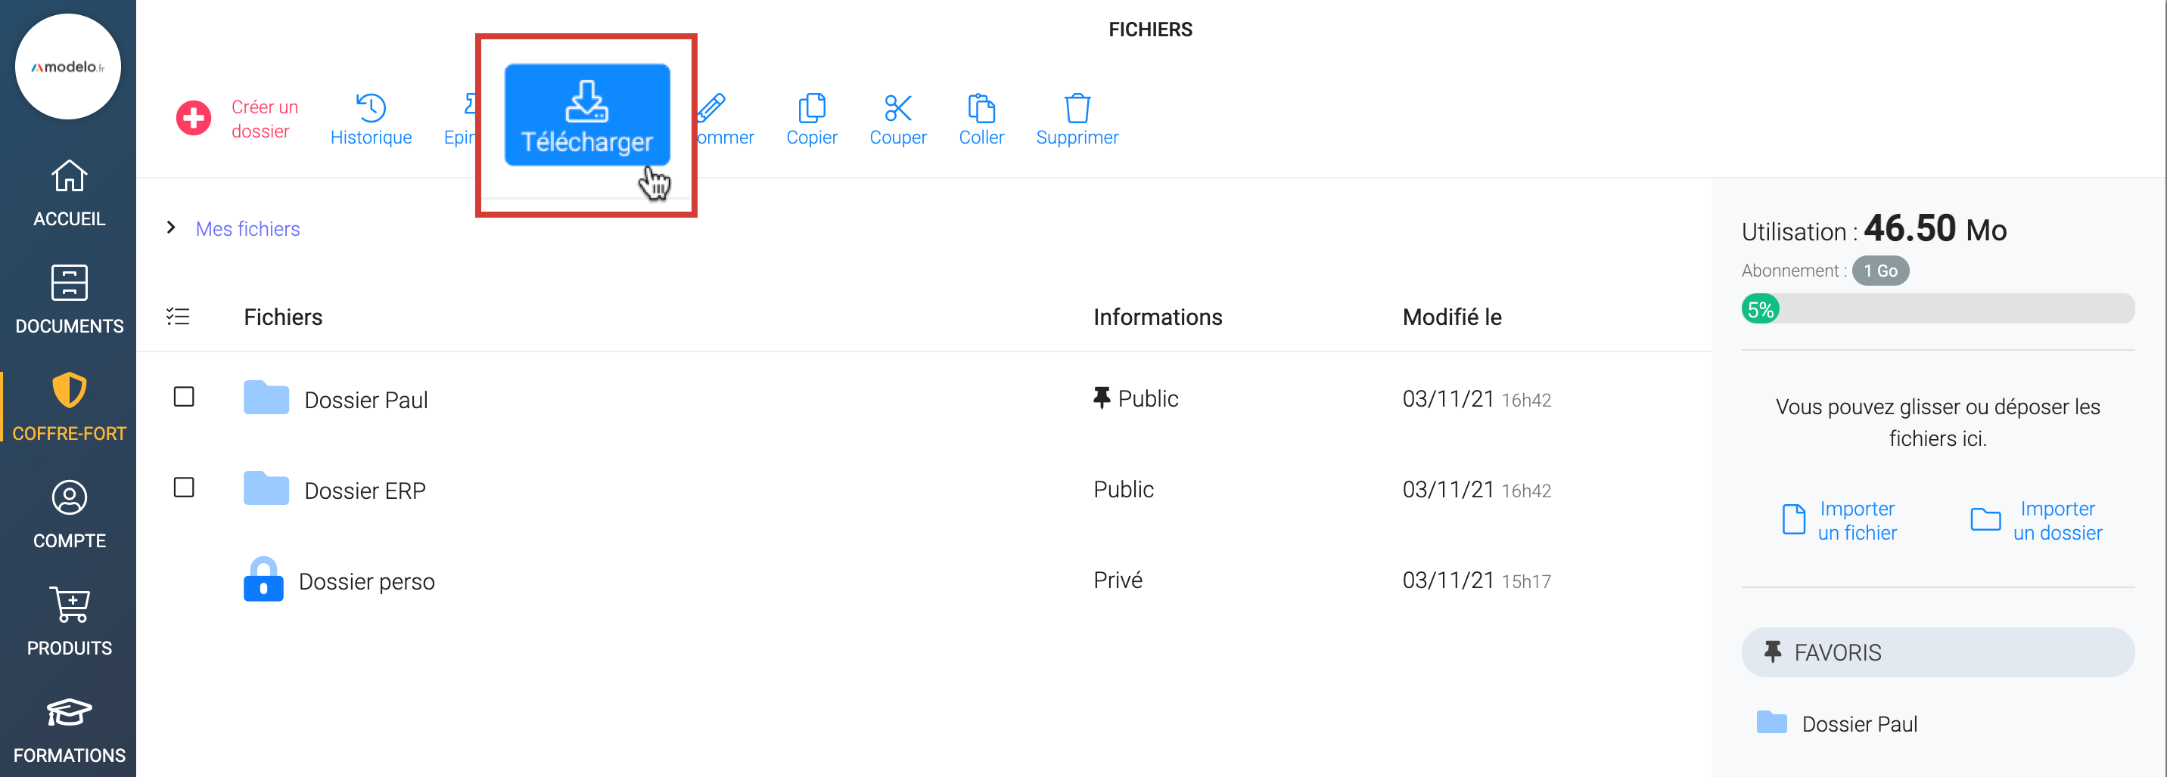Open the locked Dossier perso folder

(x=366, y=581)
